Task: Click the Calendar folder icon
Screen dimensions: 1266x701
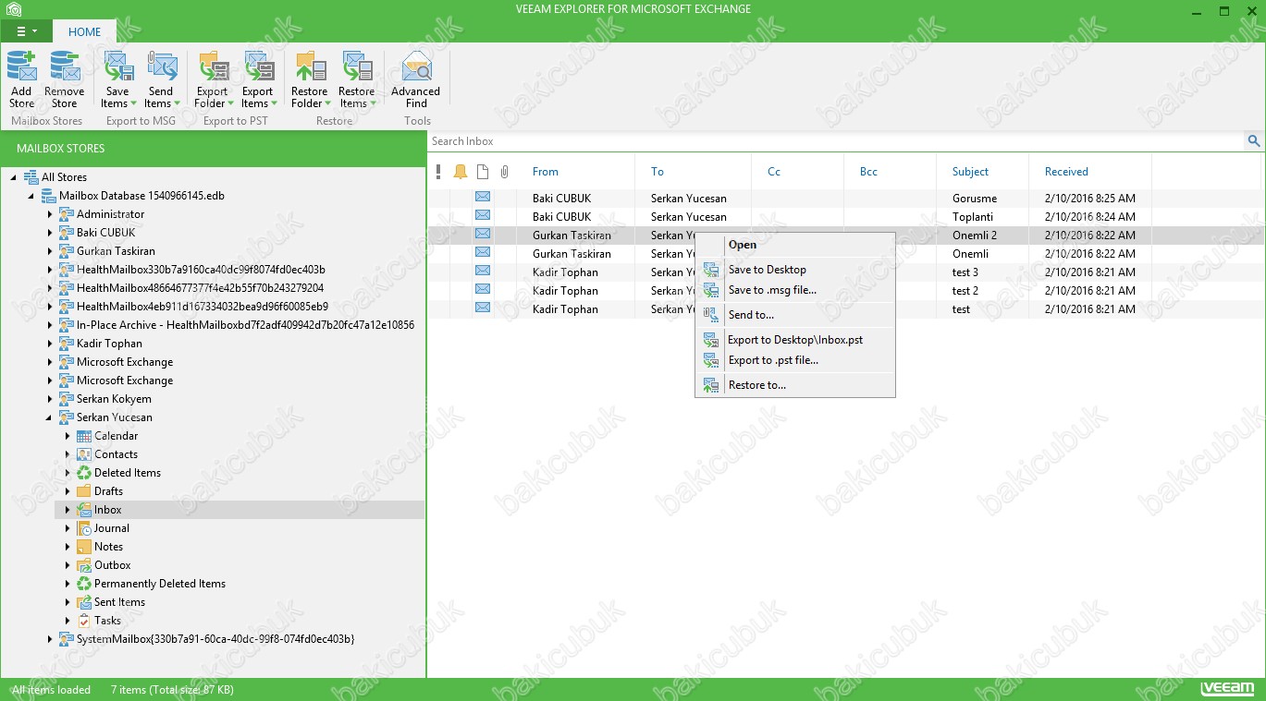Action: point(84,436)
